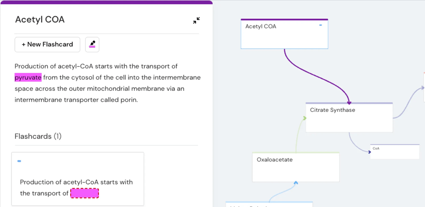Click the blue dash on the flashcard
This screenshot has height=207, width=425.
19,161
